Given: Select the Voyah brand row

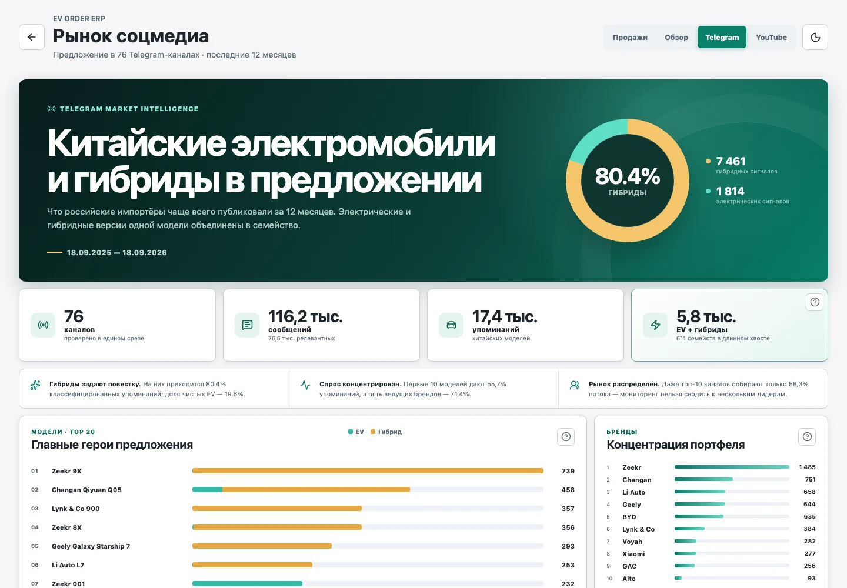Looking at the screenshot, I should point(711,542).
